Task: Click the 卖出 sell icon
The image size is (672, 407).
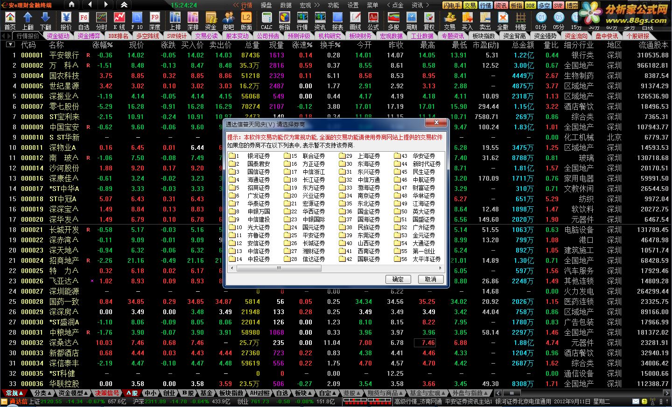Action: coord(485,21)
